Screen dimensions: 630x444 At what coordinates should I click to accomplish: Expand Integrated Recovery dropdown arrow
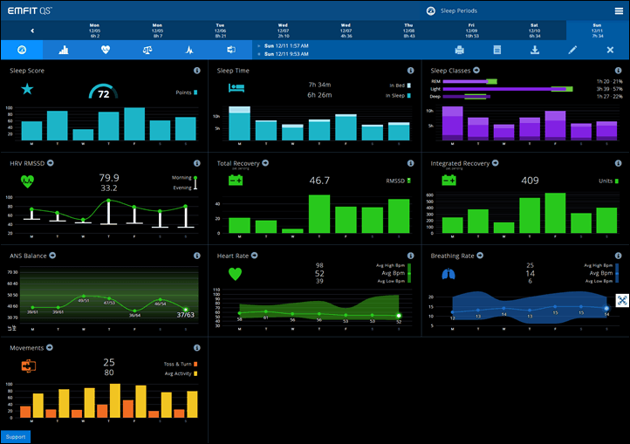[495, 163]
